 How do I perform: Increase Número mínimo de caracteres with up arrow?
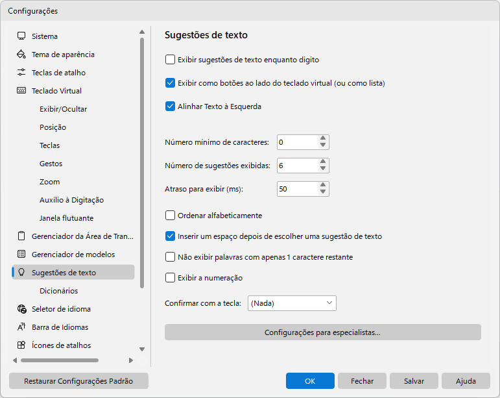323,138
